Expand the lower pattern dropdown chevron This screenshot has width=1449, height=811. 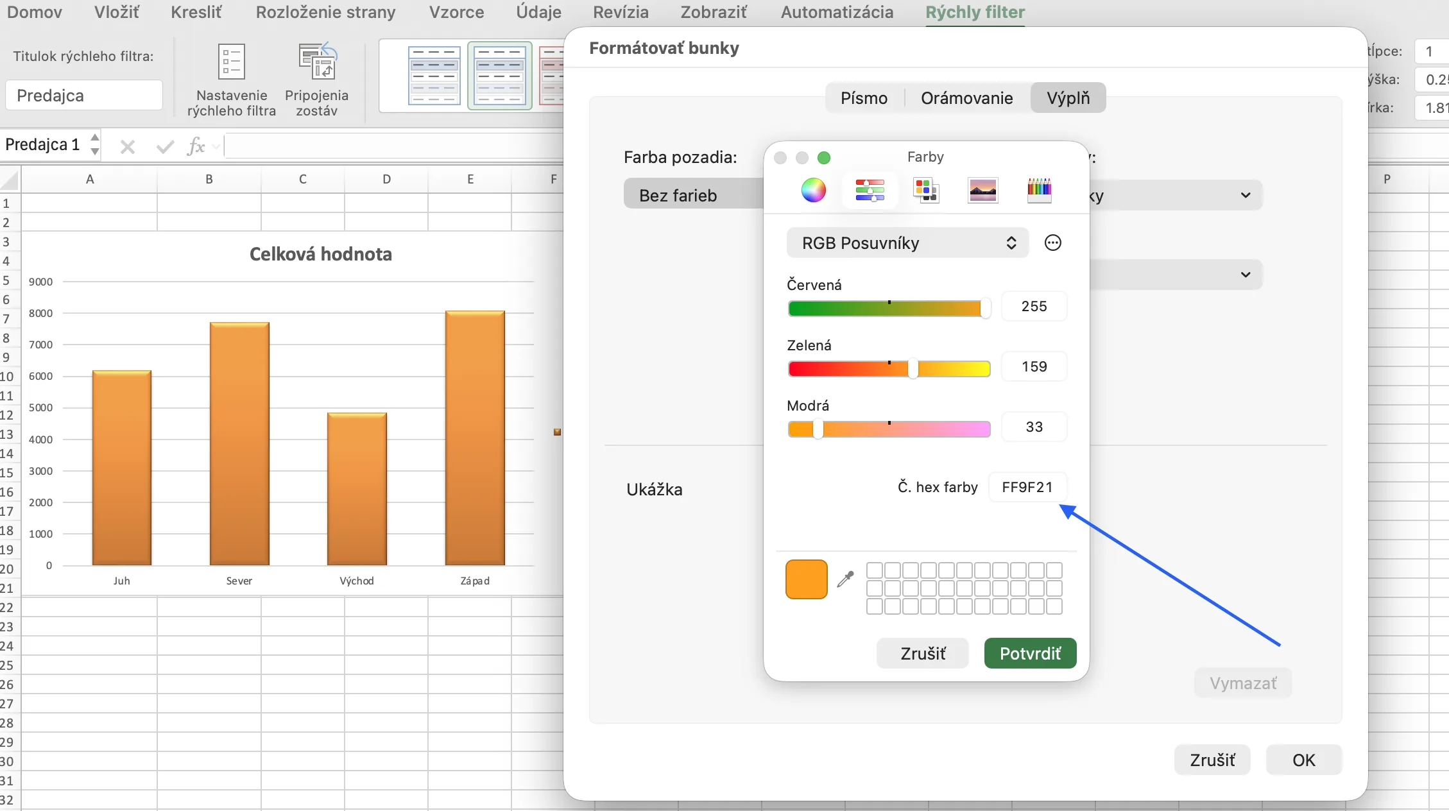pyautogui.click(x=1246, y=275)
